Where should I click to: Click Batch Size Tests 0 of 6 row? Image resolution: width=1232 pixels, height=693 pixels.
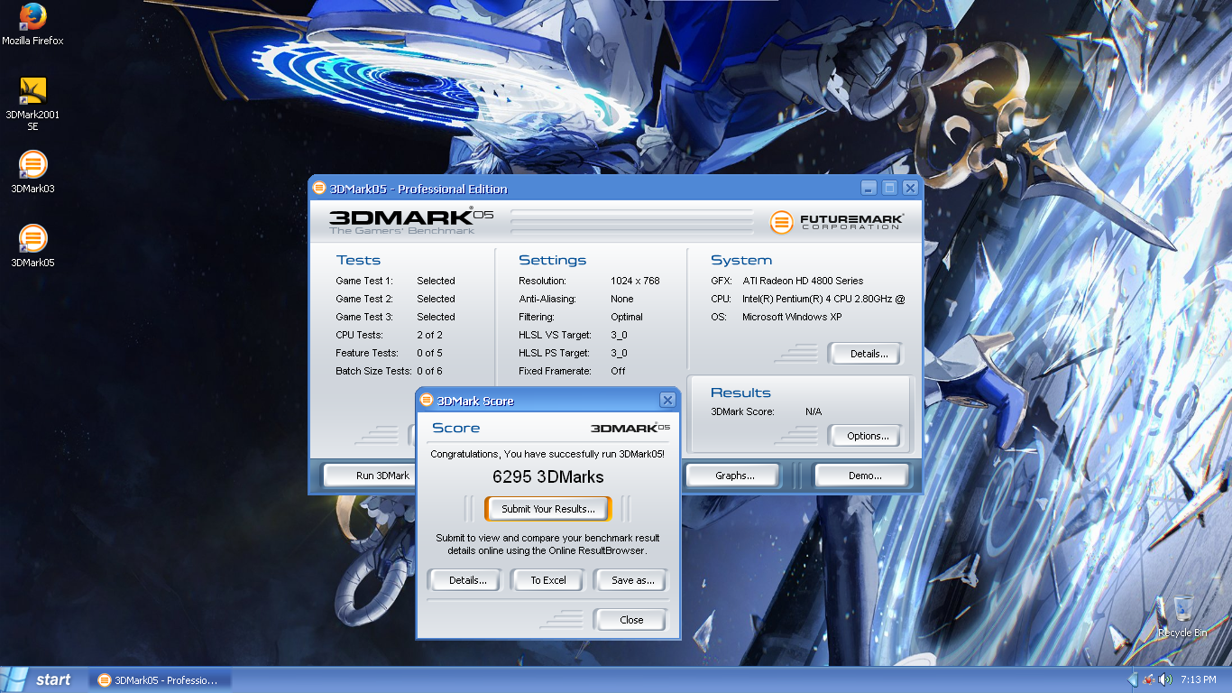coord(390,371)
